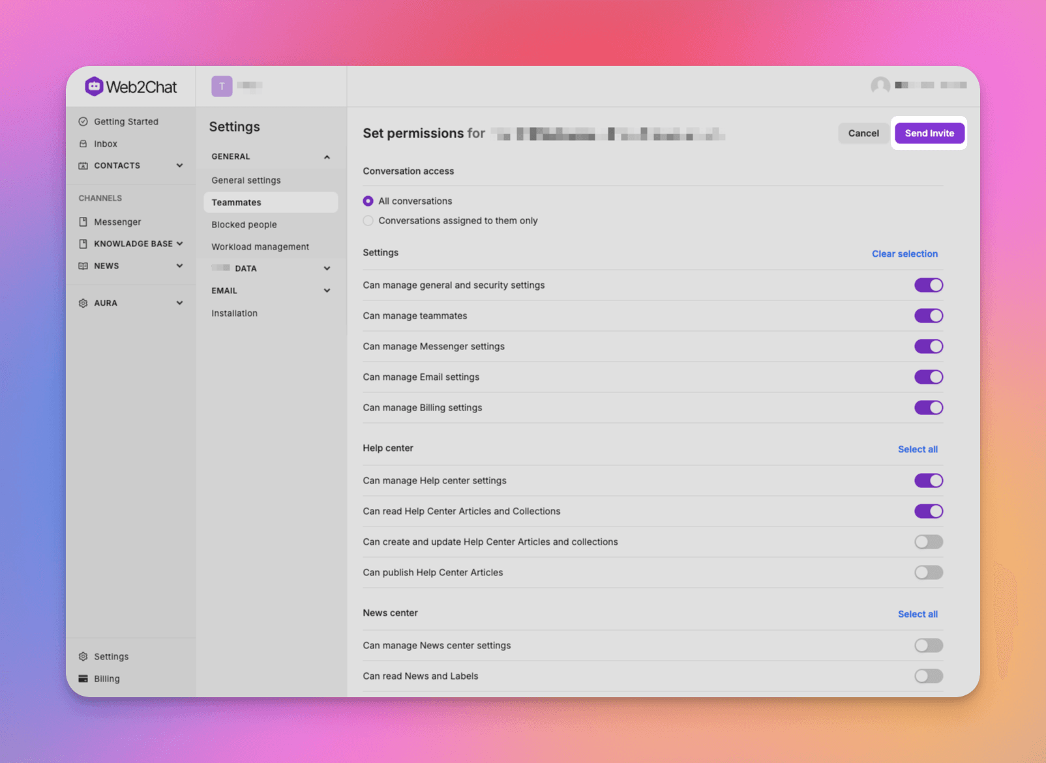The image size is (1046, 763).
Task: Open Workload management menu item
Action: click(x=271, y=246)
